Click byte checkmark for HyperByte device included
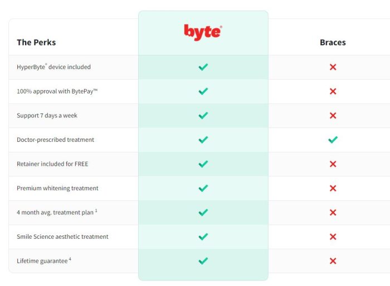The height and width of the screenshot is (286, 390). 203,67
